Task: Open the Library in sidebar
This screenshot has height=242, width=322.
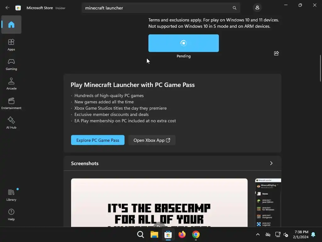Action: tap(11, 195)
